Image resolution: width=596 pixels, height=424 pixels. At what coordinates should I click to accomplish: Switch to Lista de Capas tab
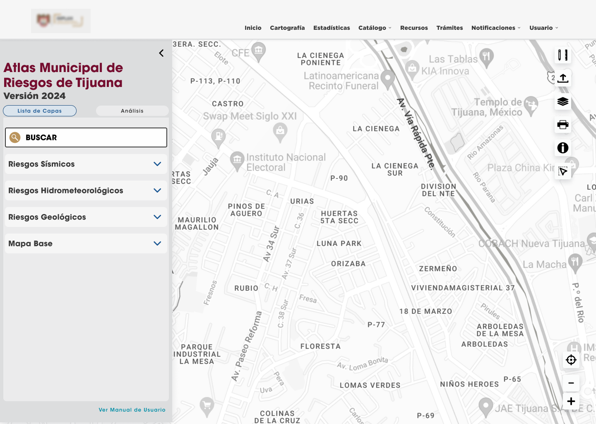(40, 111)
